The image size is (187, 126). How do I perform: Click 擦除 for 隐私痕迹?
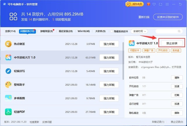(x=177, y=113)
